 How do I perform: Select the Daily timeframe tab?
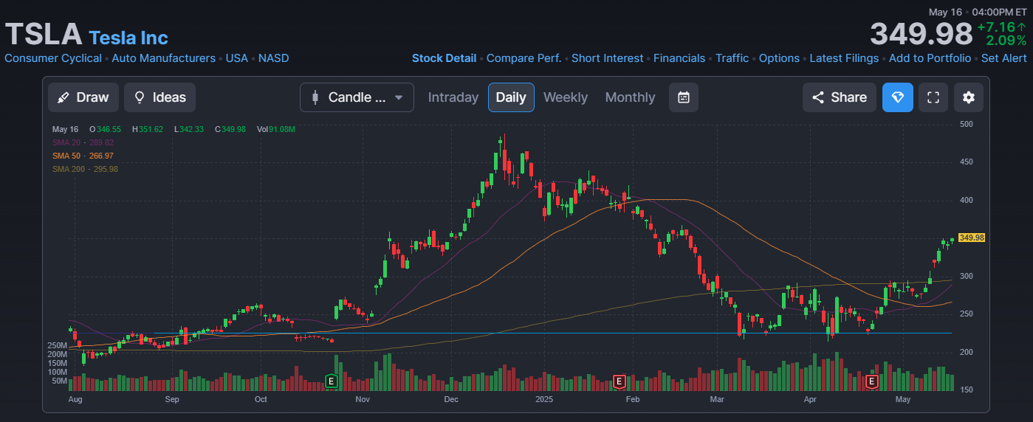(511, 97)
